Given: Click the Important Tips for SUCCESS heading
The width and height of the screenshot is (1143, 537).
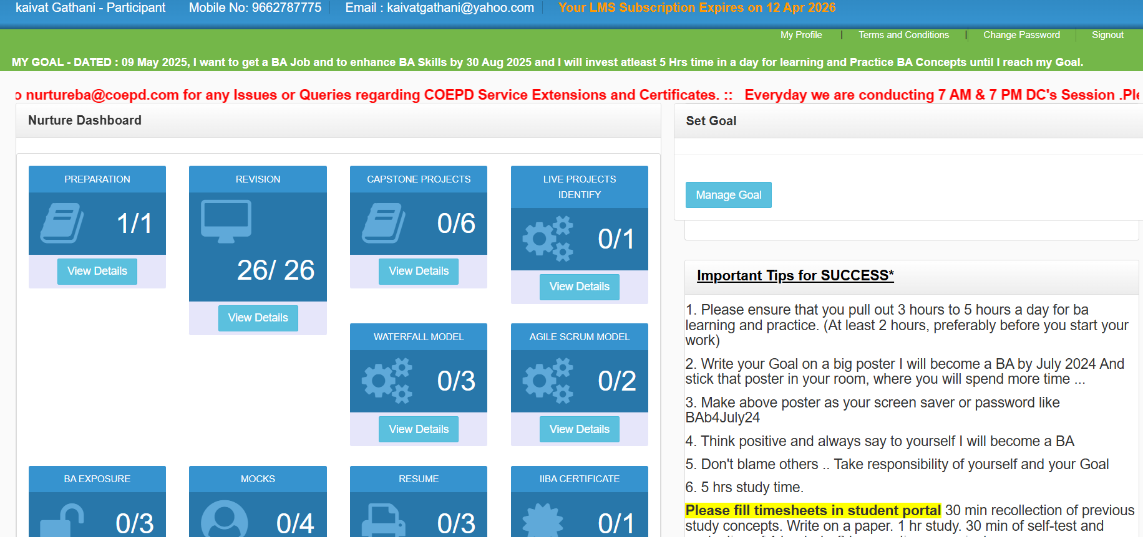Looking at the screenshot, I should click(795, 275).
